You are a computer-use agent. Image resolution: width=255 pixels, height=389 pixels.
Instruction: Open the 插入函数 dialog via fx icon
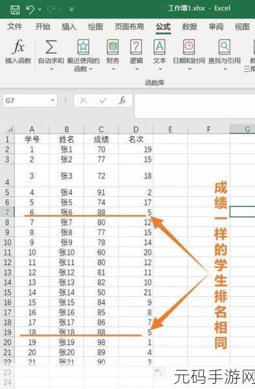pos(19,47)
